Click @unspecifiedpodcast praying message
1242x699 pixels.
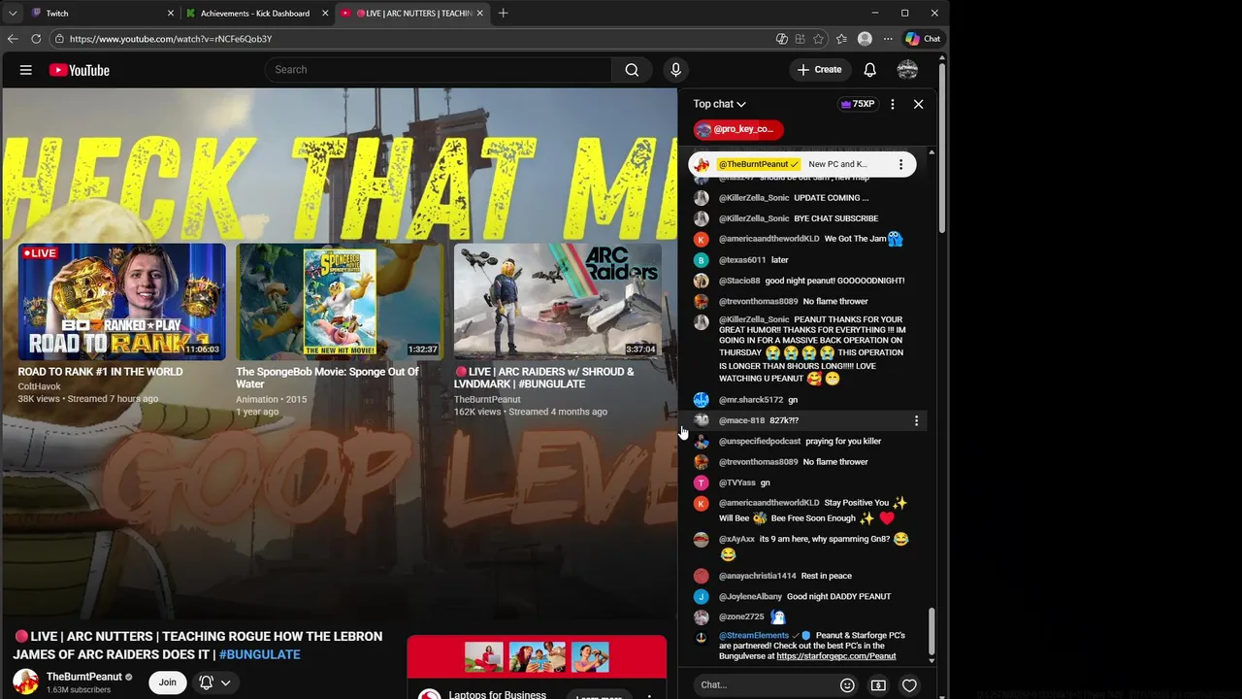799,442
